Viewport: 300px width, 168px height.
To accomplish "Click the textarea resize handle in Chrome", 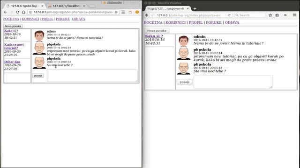I will 136,81.
